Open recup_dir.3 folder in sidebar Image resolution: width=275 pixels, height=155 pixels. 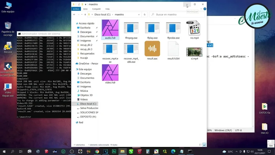coord(86,49)
